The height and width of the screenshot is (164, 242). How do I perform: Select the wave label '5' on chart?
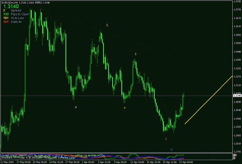pos(107,25)
